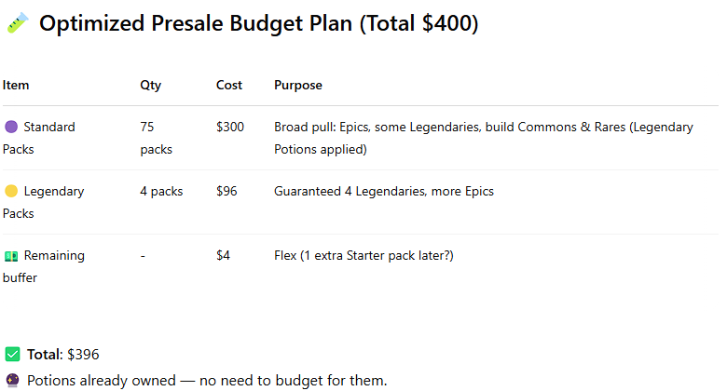This screenshot has height=391, width=727.
Task: Click the purple circle beside Standard Packs
Action: pos(11,127)
